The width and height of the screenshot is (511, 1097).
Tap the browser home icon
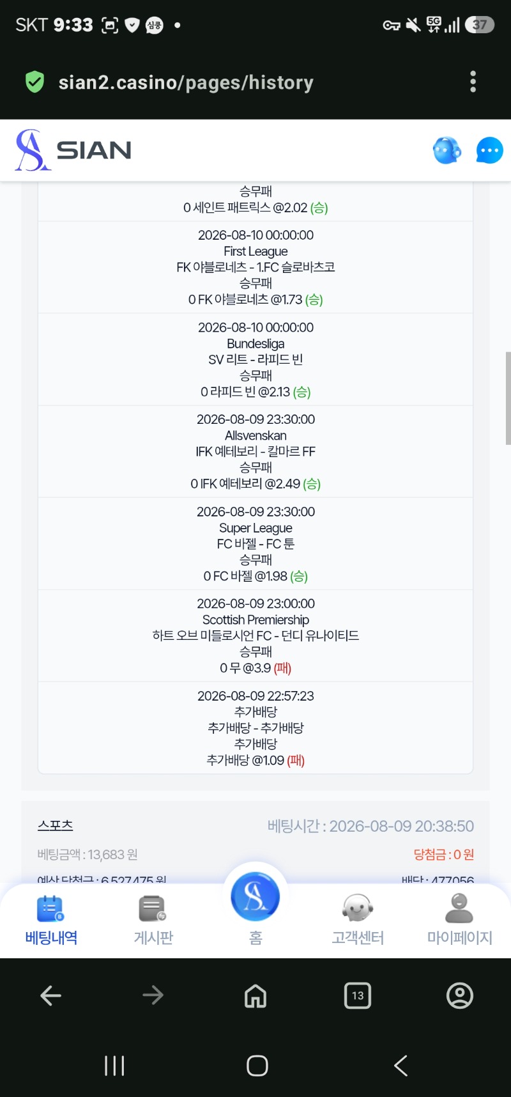coord(256,995)
